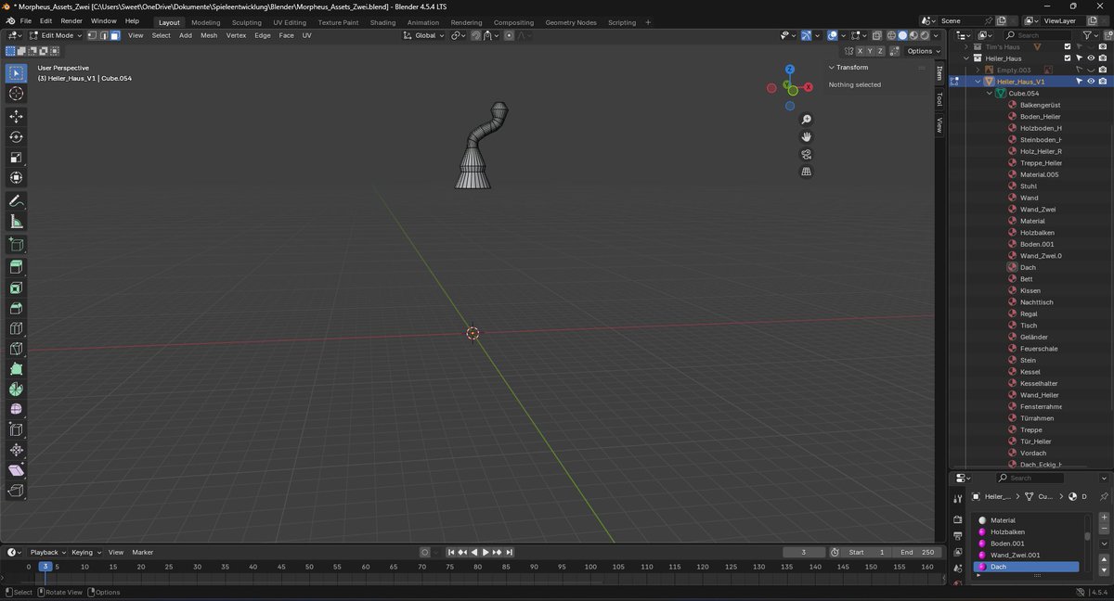Viewport: 1114px width, 601px height.
Task: Open the Edit Mode dropdown
Action: 56,35
